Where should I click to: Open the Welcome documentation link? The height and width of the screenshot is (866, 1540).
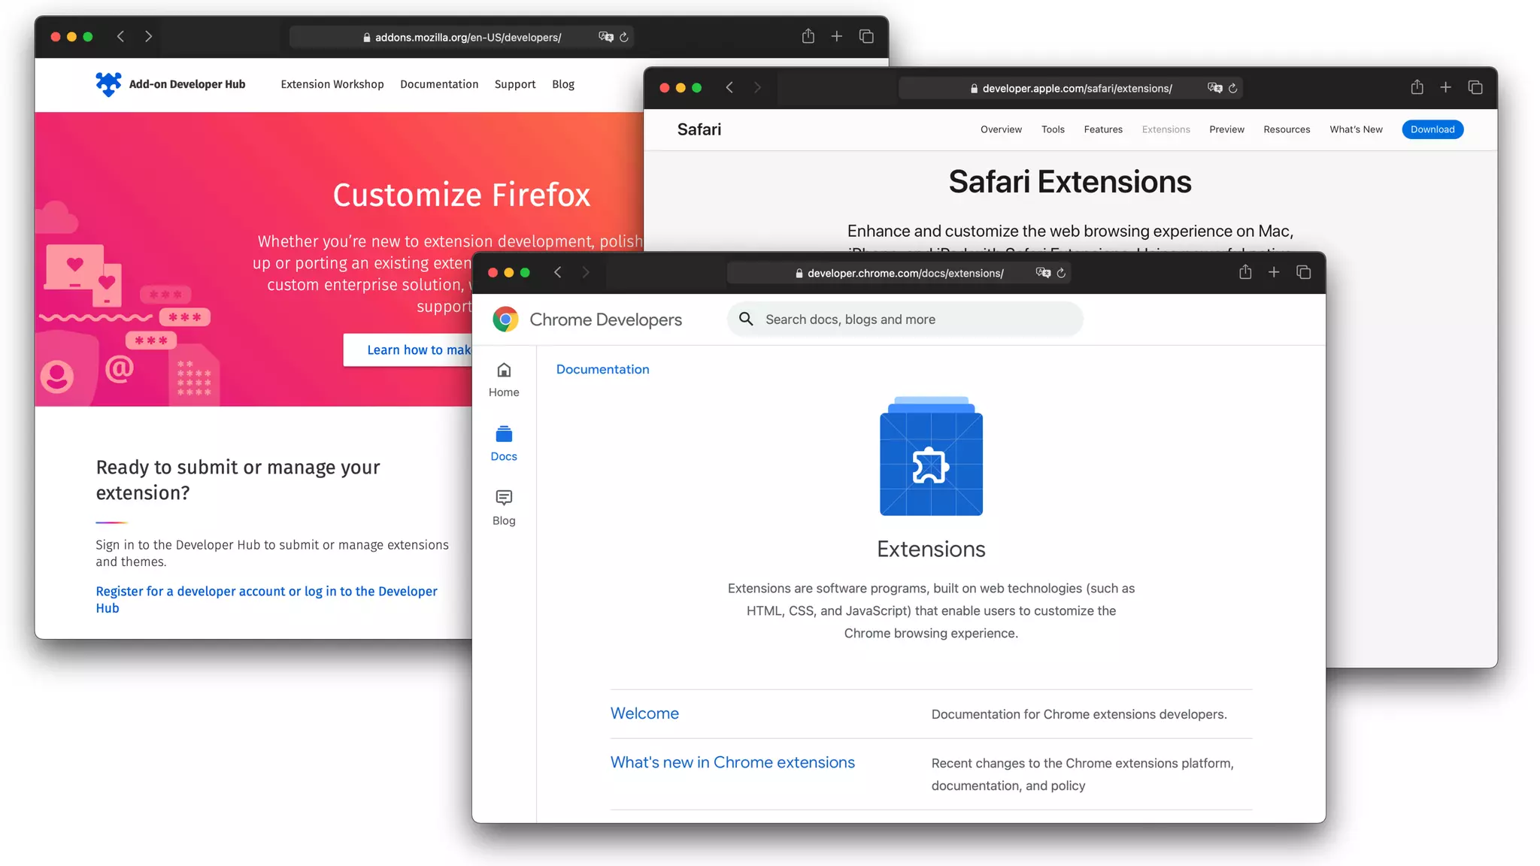click(x=644, y=713)
